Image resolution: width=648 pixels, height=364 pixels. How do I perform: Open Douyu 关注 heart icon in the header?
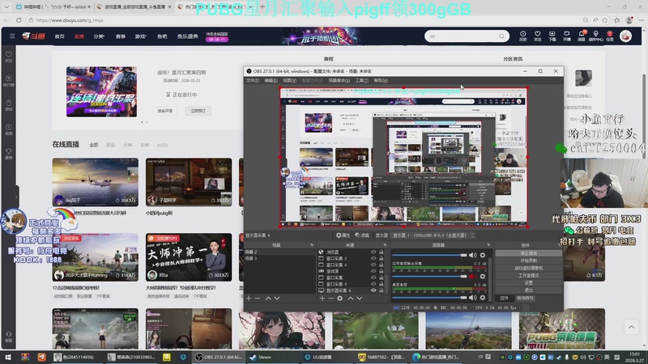point(537,36)
